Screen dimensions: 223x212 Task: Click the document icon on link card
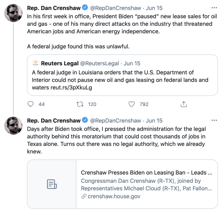[x=52, y=184]
